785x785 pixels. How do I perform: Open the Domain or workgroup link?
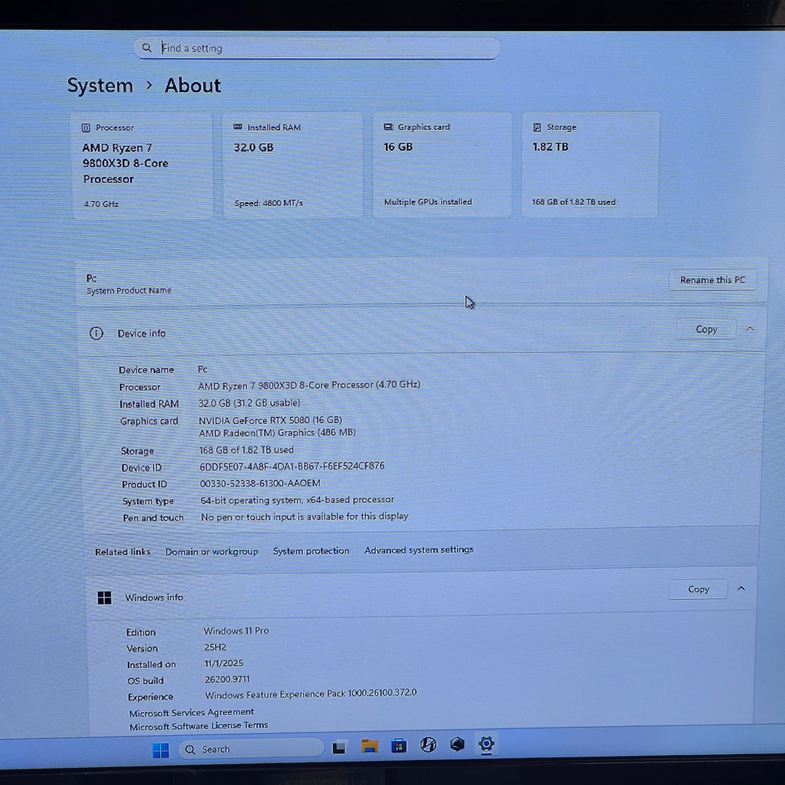click(211, 551)
